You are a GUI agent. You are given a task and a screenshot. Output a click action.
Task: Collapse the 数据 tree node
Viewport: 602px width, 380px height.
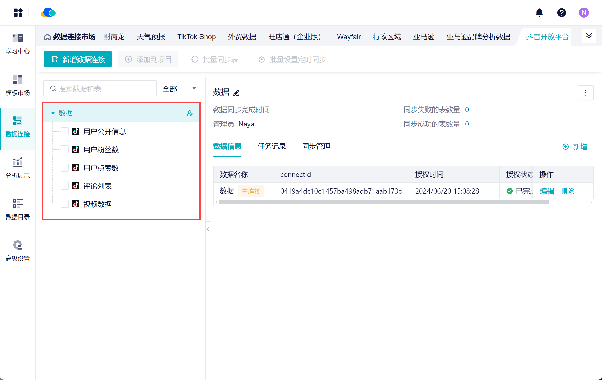[x=53, y=113]
